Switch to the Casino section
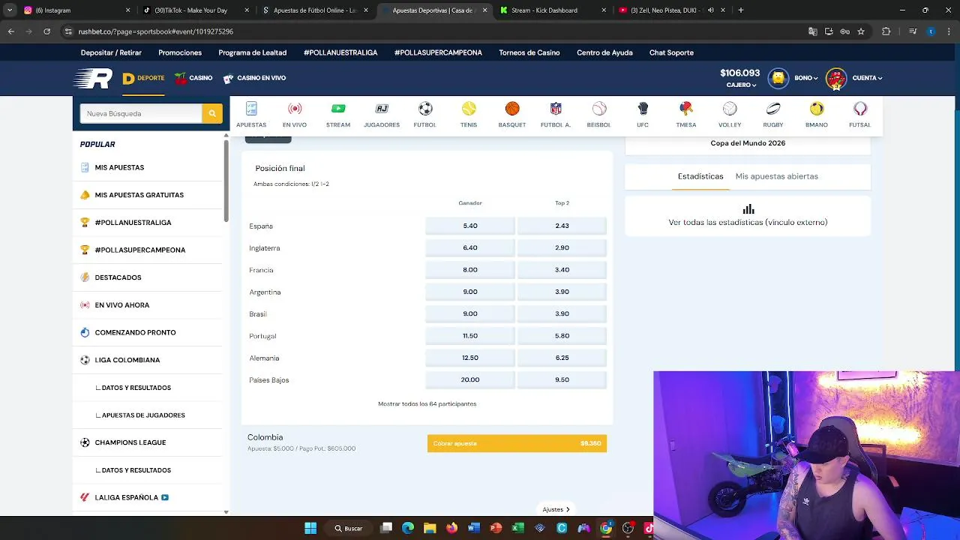This screenshot has height=540, width=960. (193, 78)
